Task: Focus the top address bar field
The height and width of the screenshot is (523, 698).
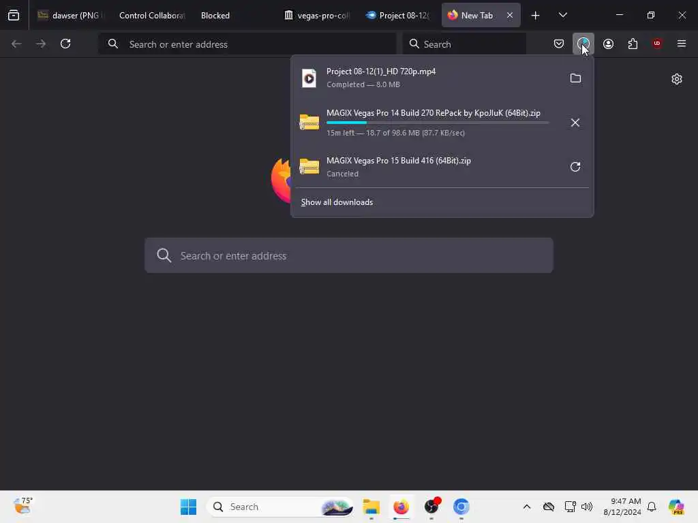Action: (247, 44)
